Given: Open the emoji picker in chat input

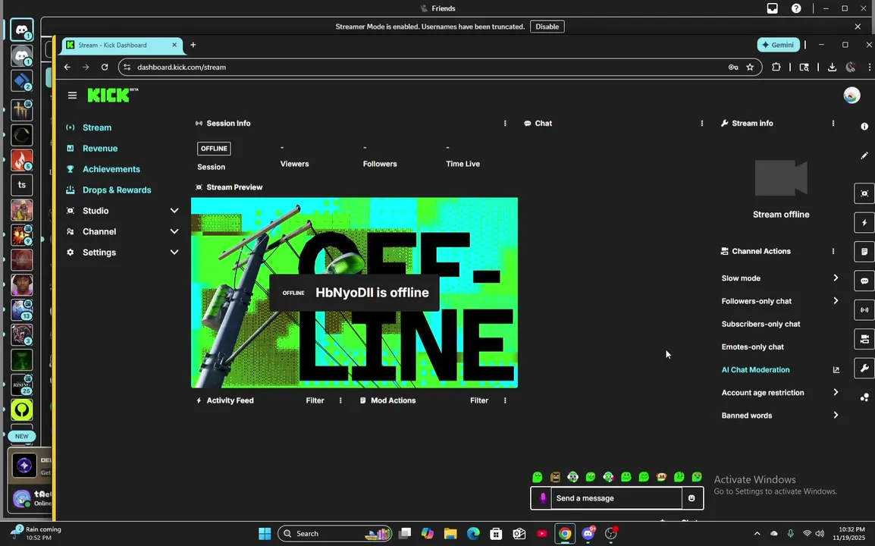Looking at the screenshot, I should [x=692, y=498].
